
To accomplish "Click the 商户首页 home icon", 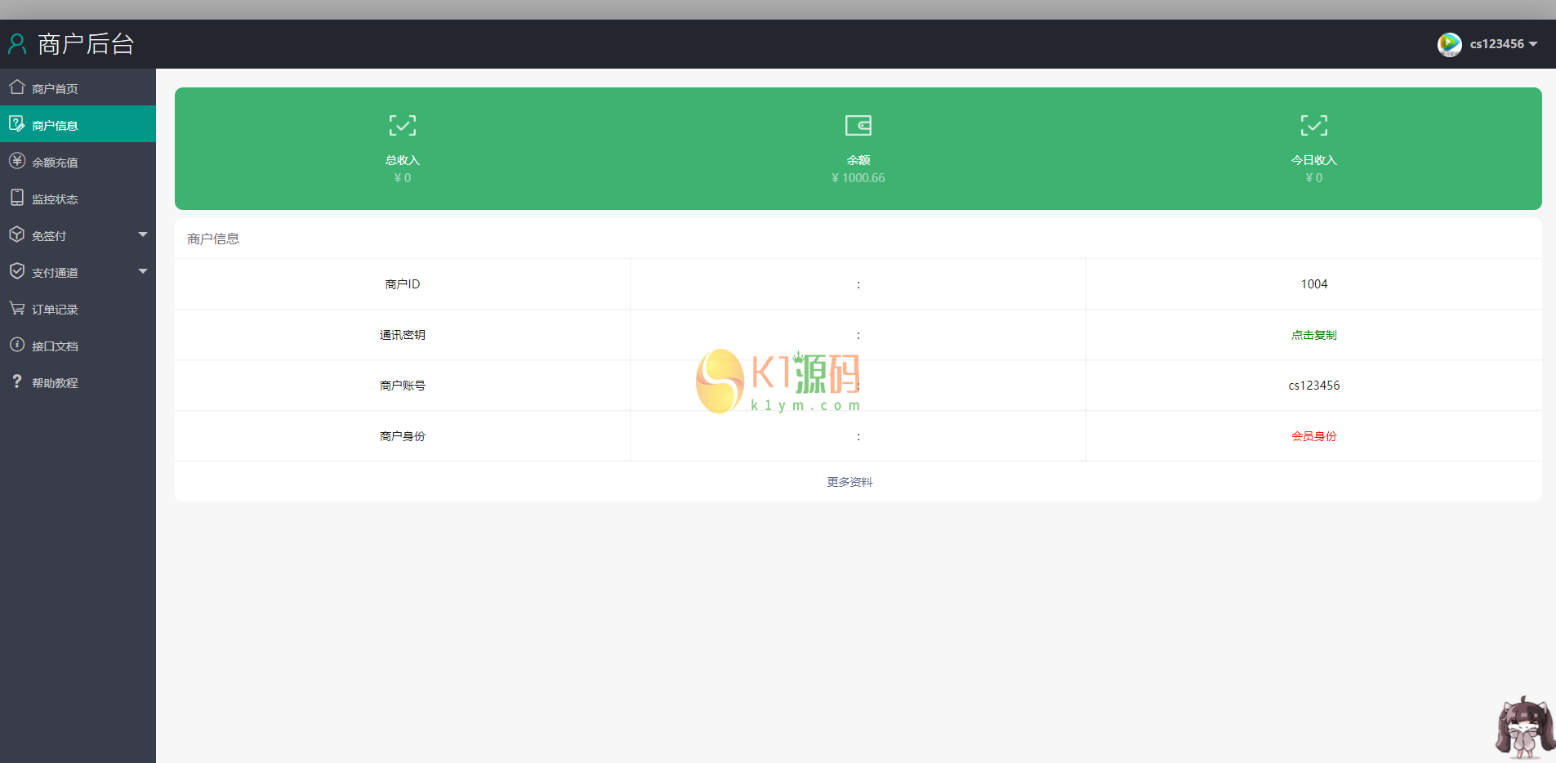I will (16, 87).
